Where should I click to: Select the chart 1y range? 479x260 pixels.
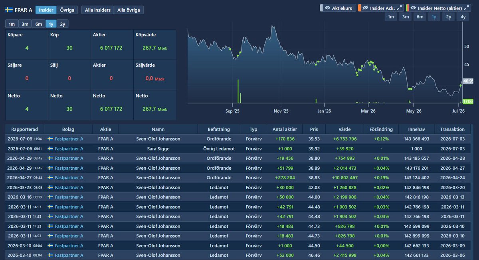coord(434,17)
